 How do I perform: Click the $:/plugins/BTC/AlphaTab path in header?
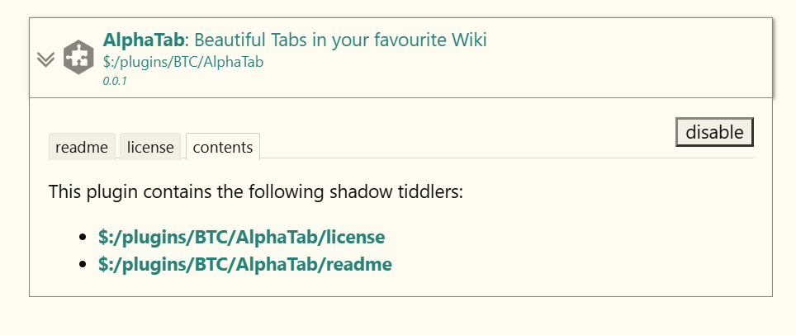tap(183, 62)
